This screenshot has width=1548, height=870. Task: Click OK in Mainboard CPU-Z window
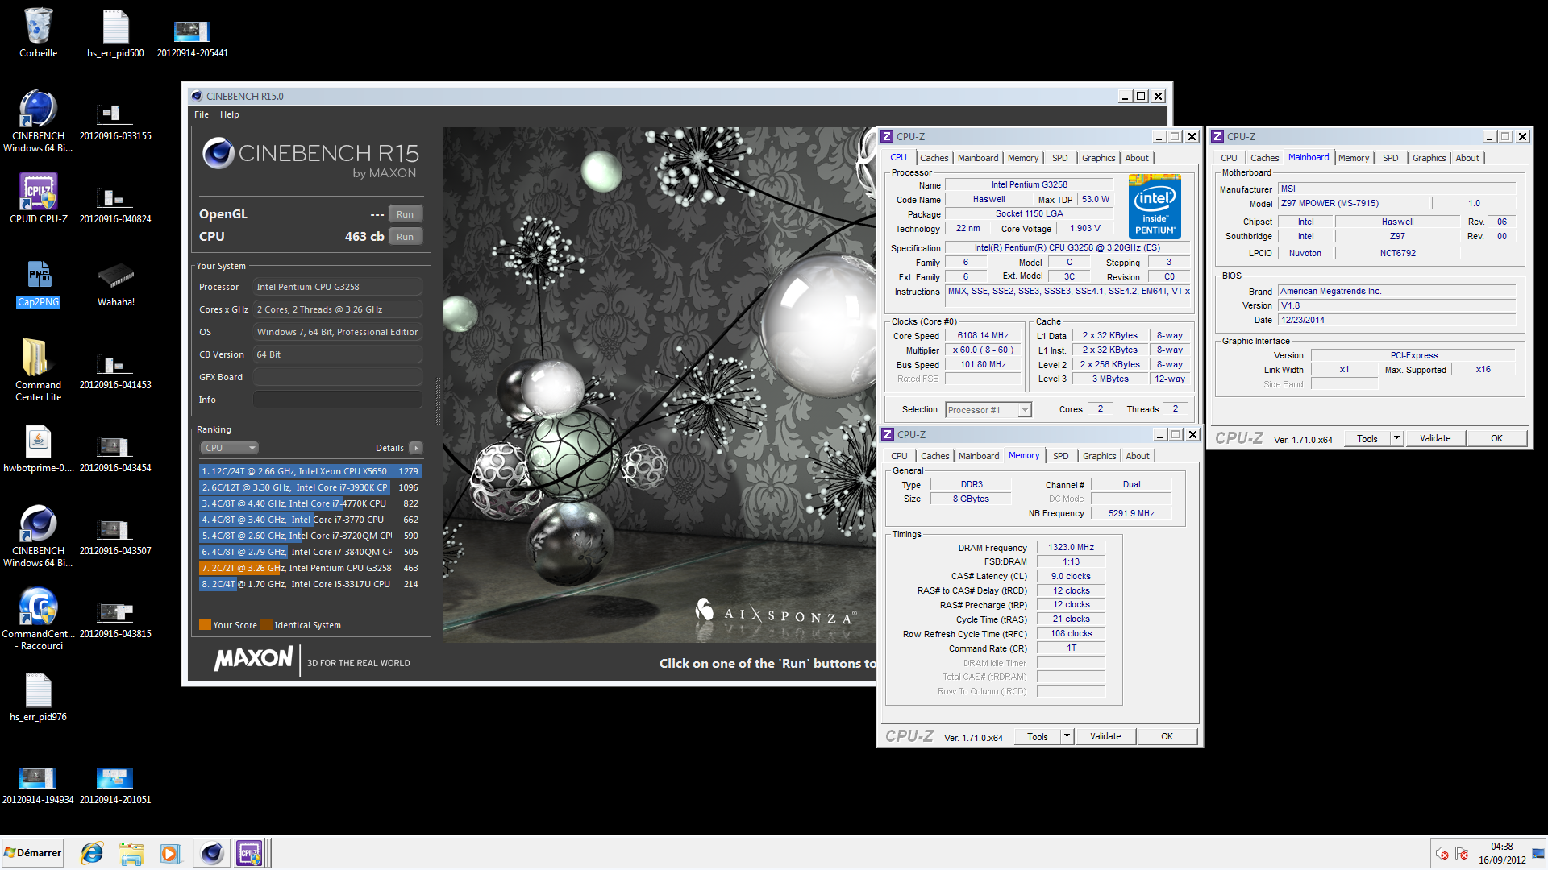click(1496, 439)
